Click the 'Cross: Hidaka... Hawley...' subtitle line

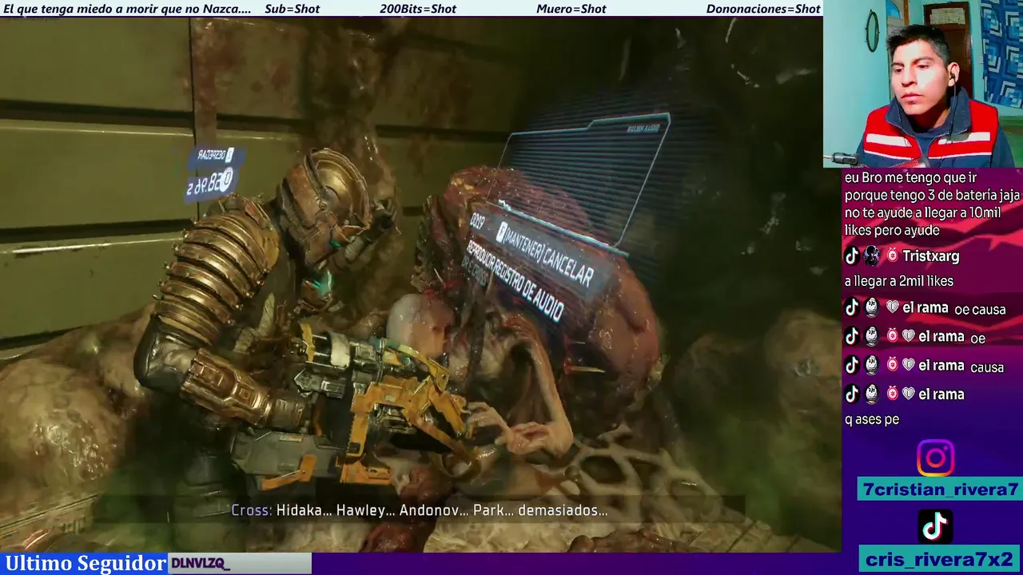point(419,510)
